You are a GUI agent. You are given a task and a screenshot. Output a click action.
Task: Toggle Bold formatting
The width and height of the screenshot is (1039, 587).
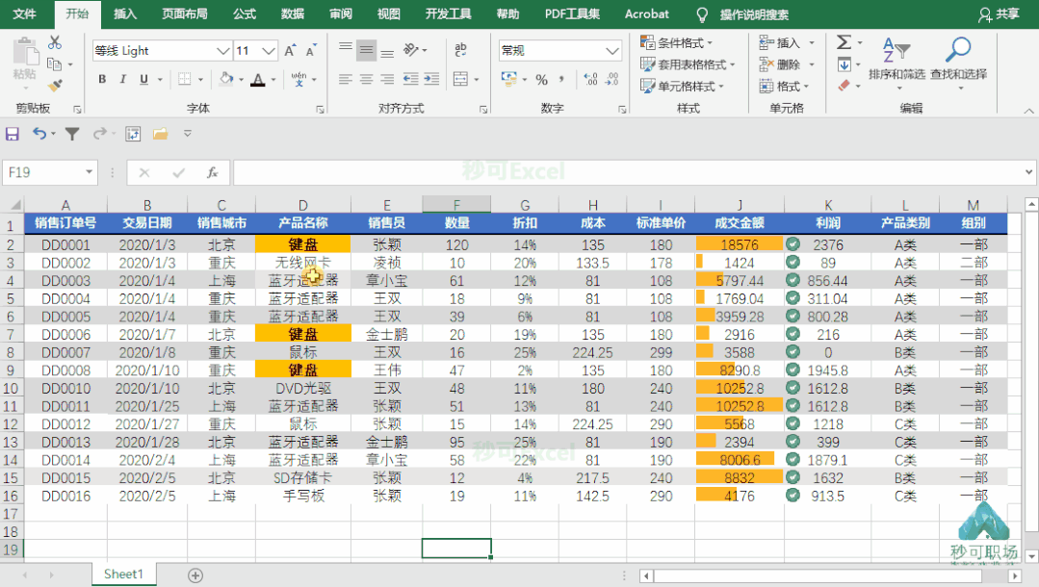tap(102, 80)
